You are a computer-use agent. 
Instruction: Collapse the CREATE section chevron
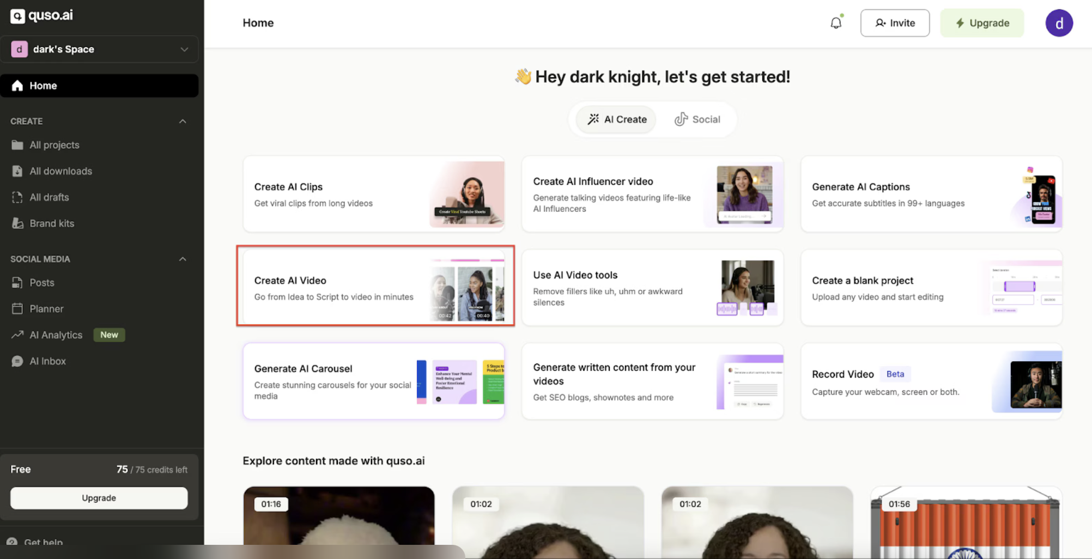pos(183,121)
